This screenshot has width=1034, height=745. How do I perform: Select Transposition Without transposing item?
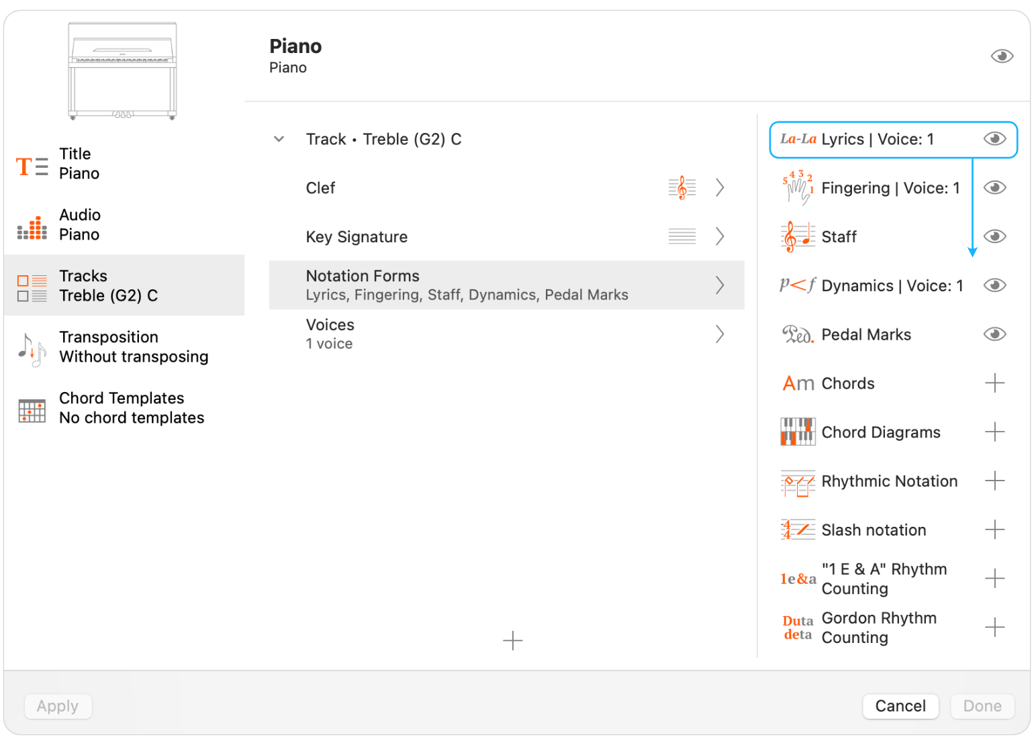coord(124,347)
